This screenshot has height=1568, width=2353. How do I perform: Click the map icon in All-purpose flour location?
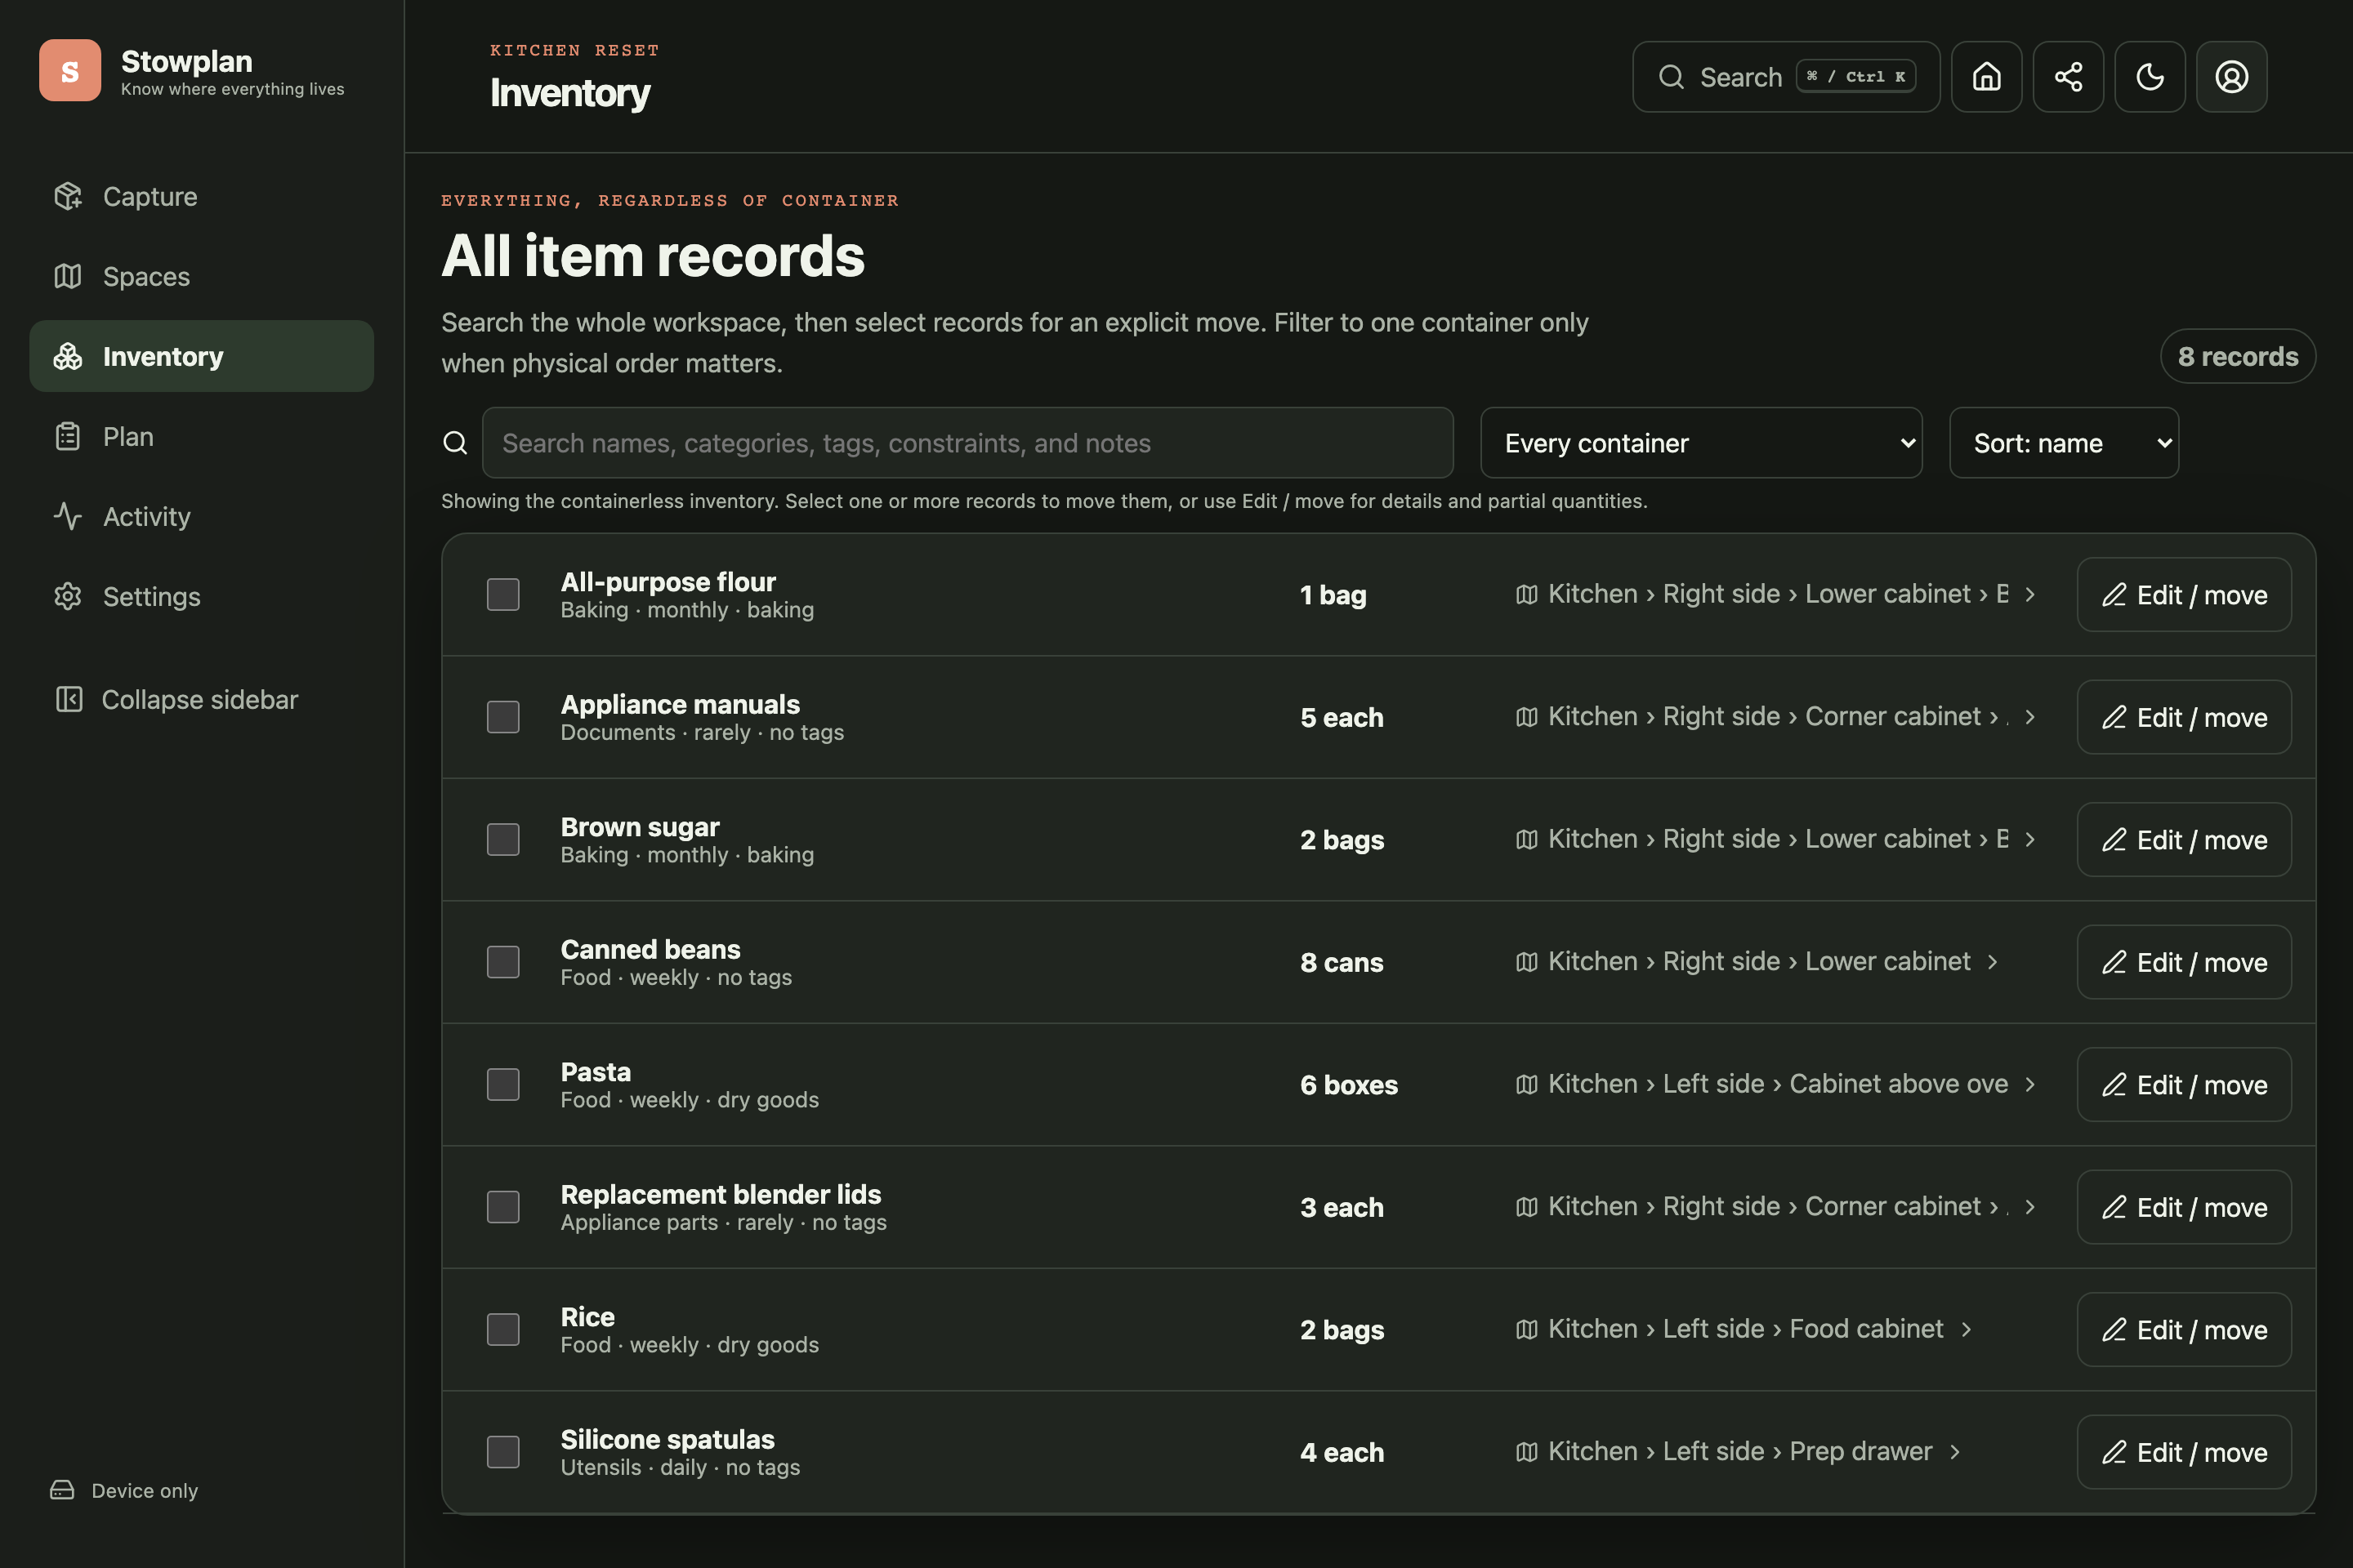[x=1527, y=594]
